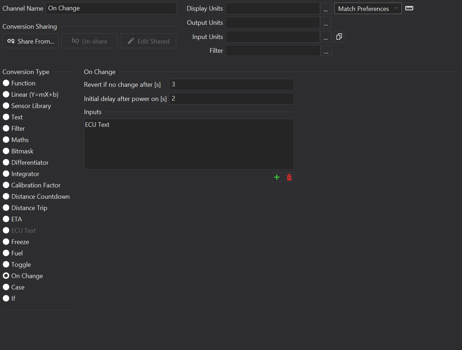This screenshot has width=462, height=350.
Task: Open the Input Units ellipsis browse button
Action: [326, 37]
